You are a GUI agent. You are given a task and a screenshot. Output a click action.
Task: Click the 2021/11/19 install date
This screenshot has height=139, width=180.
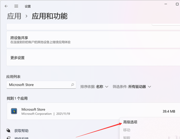63,114
